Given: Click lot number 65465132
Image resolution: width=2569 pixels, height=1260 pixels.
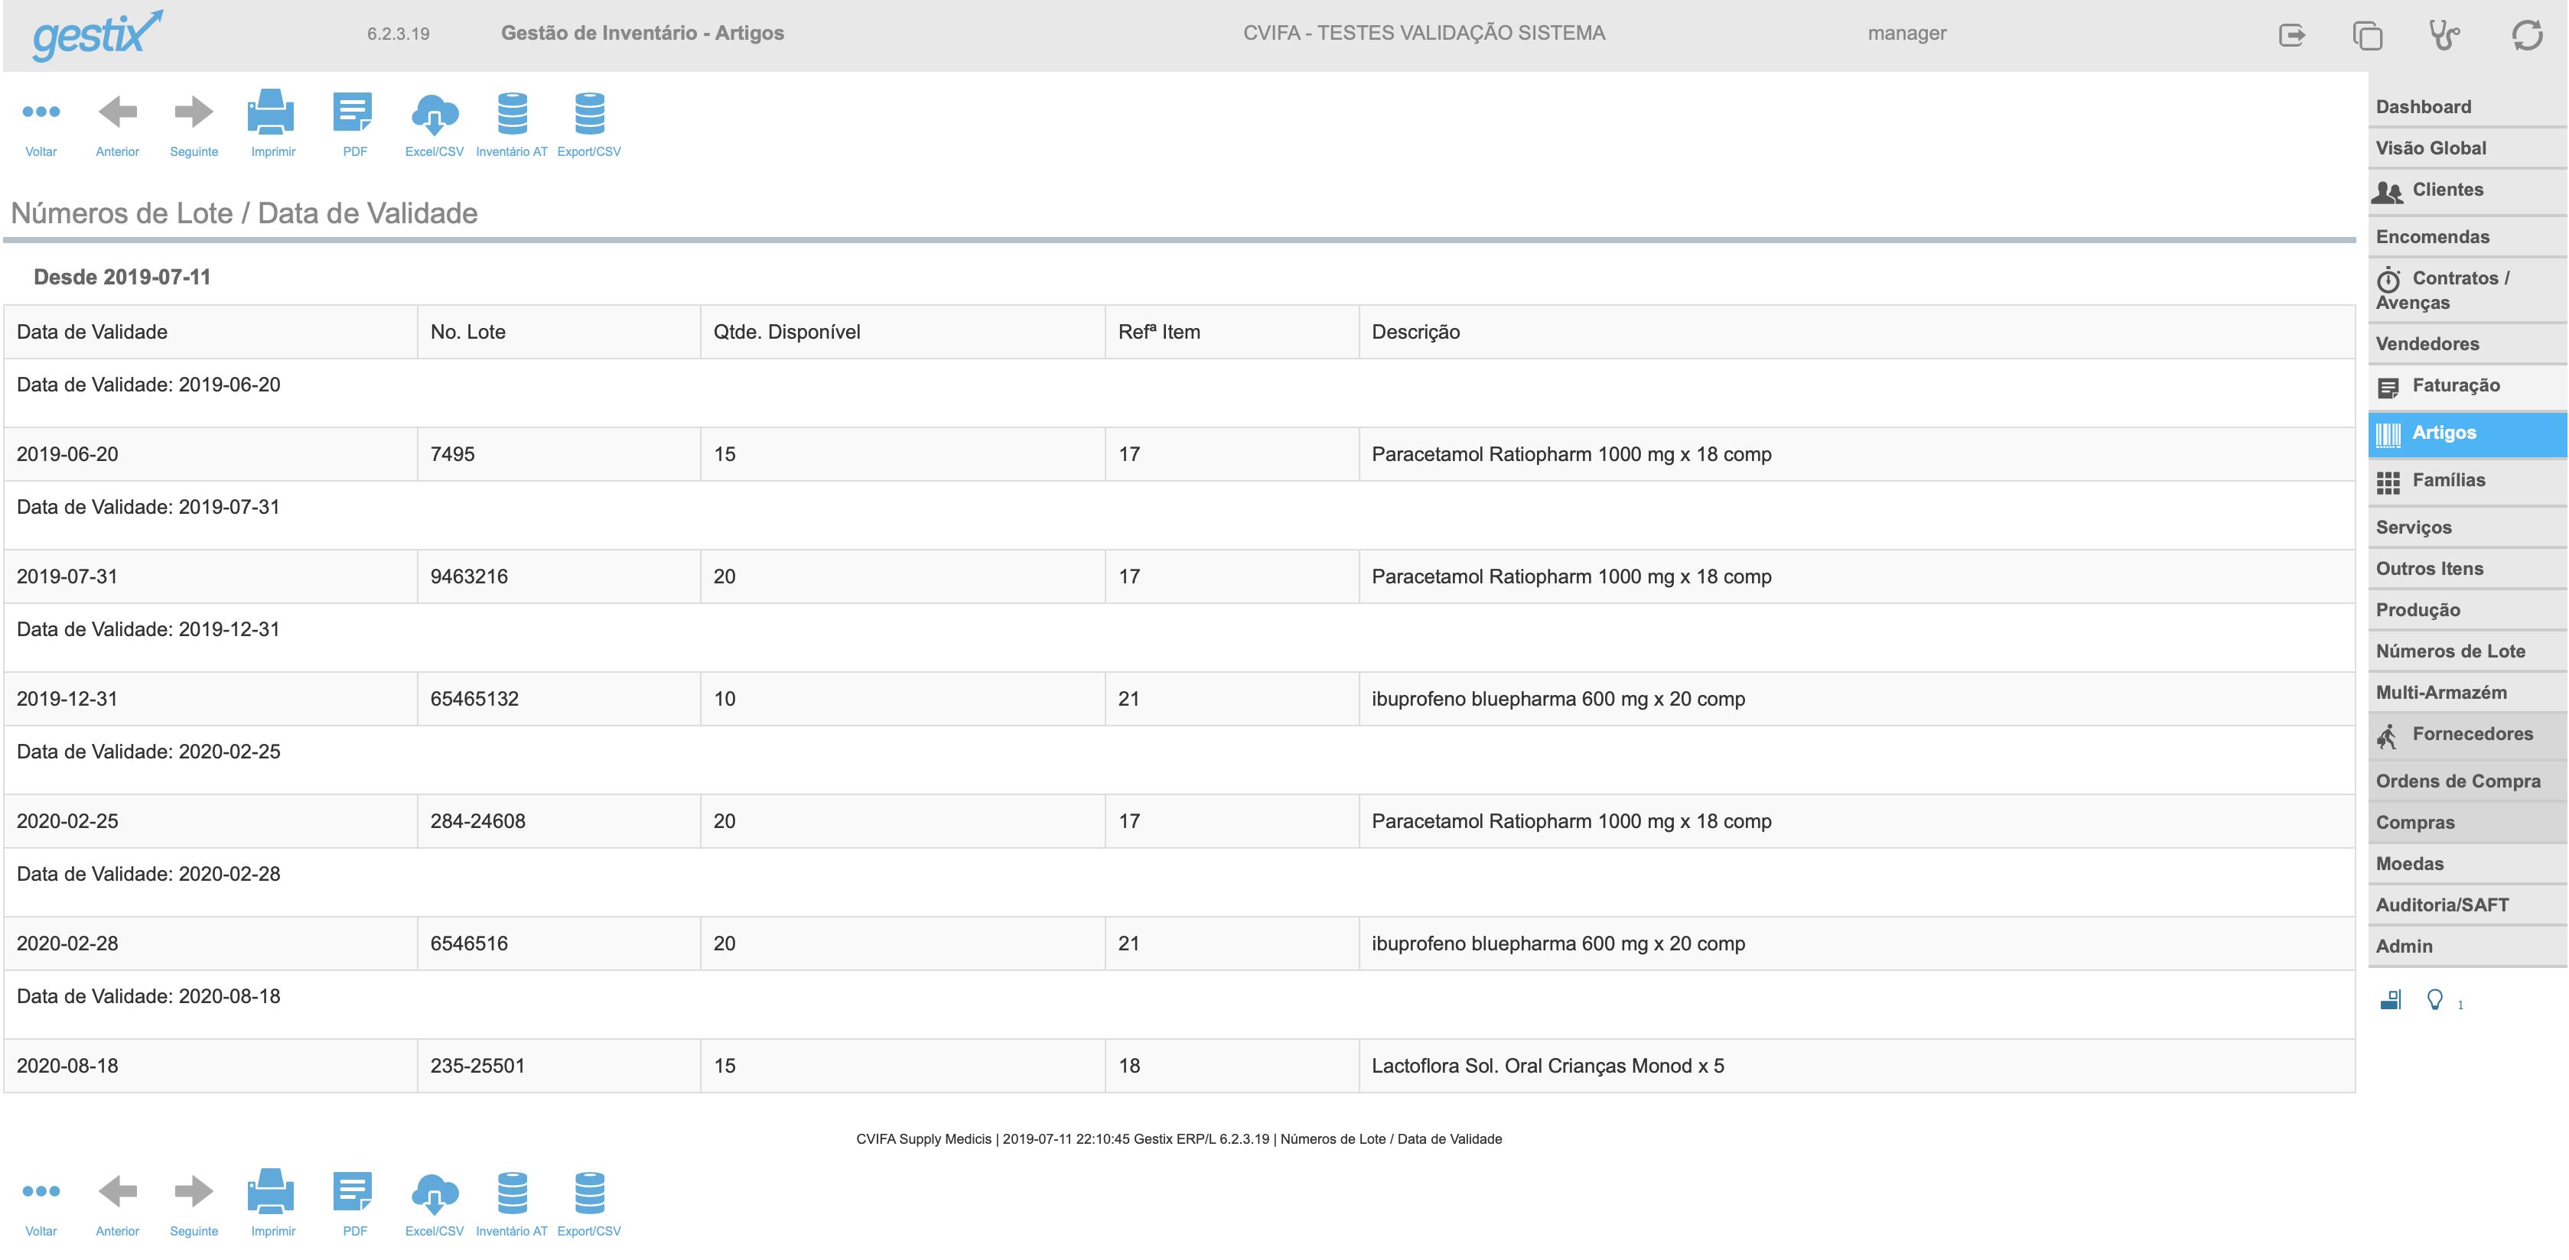Looking at the screenshot, I should point(474,699).
